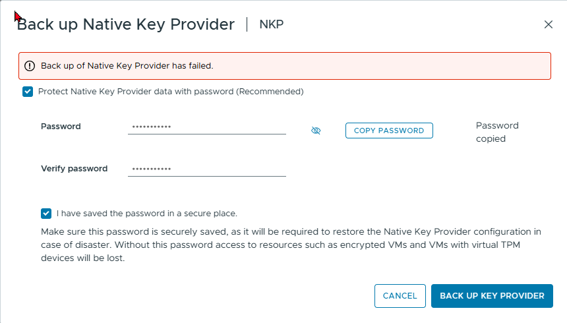Screen dimensions: 567x323
Task: Click the Password copied status text
Action: pyautogui.click(x=497, y=132)
